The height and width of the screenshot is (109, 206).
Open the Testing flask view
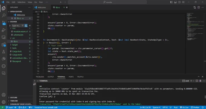tap(4, 52)
